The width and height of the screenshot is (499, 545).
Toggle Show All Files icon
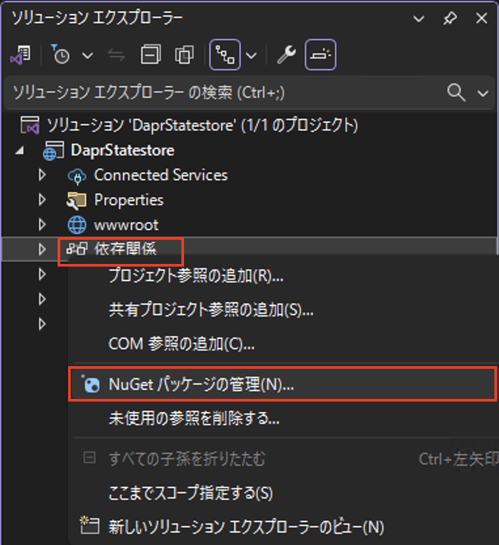coord(184,54)
